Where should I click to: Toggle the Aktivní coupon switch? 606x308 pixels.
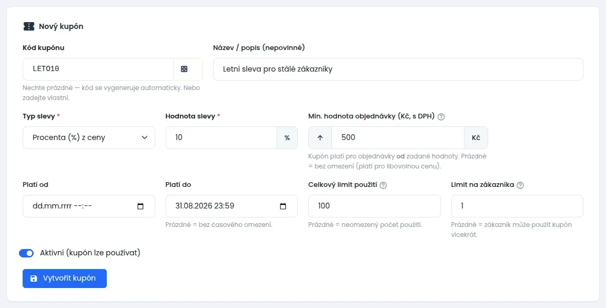click(26, 253)
